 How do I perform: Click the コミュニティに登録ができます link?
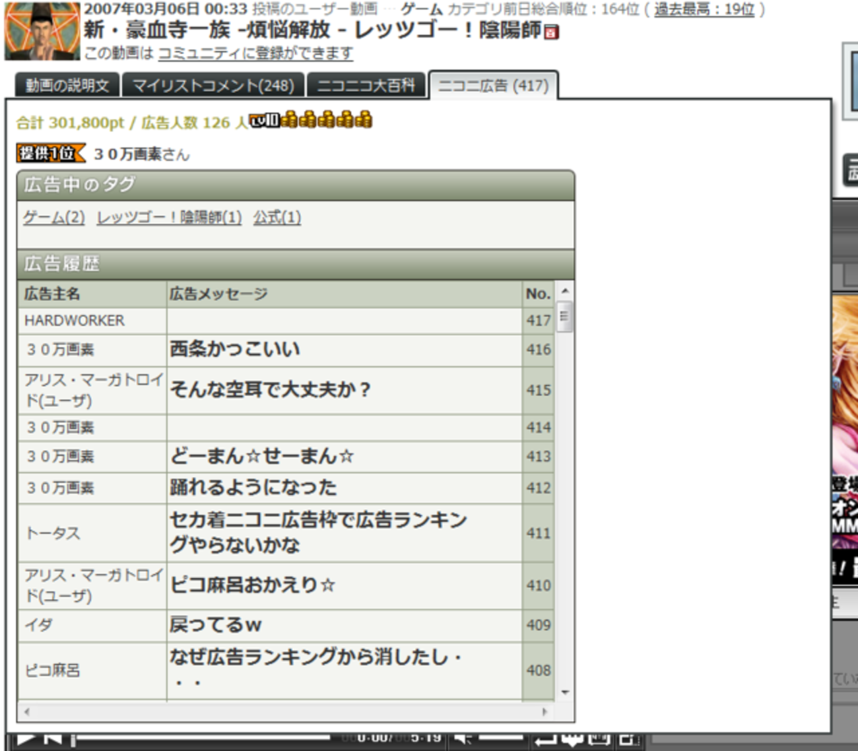pos(255,53)
